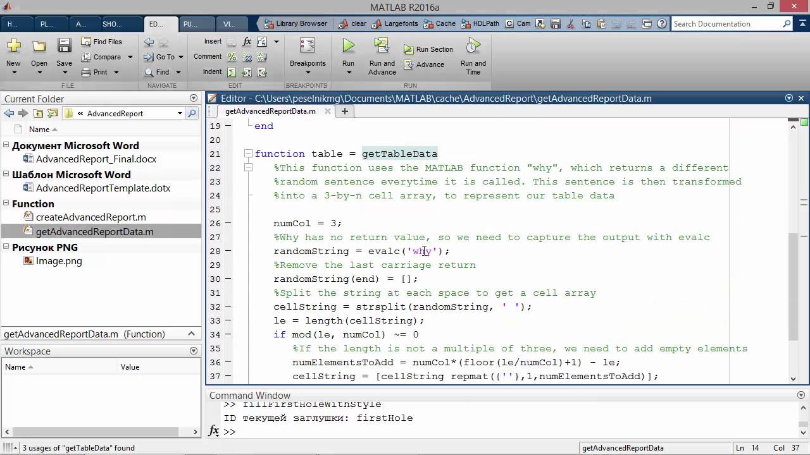Run the Cache shortcut
Screen dimensions: 810x455
point(440,23)
